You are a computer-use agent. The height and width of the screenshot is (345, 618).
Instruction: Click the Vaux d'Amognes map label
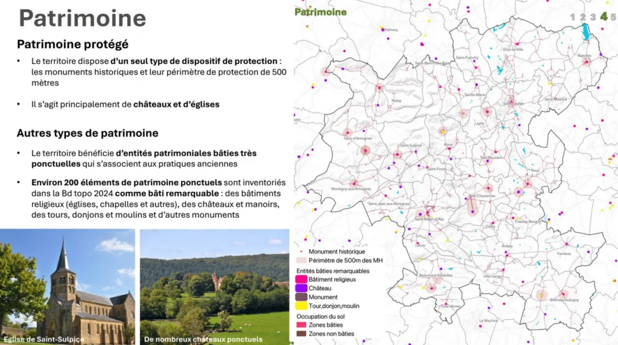coord(357,139)
